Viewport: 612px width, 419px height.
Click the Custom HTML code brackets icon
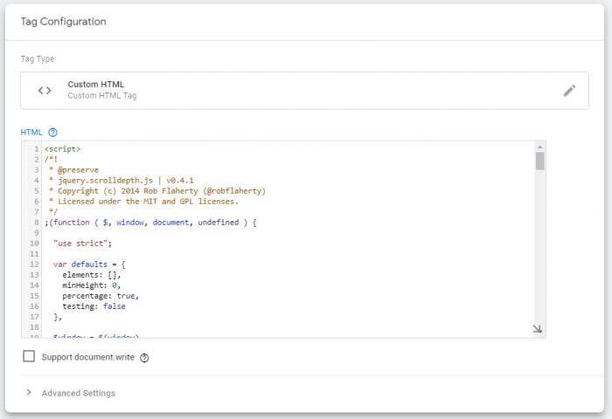[x=45, y=91]
